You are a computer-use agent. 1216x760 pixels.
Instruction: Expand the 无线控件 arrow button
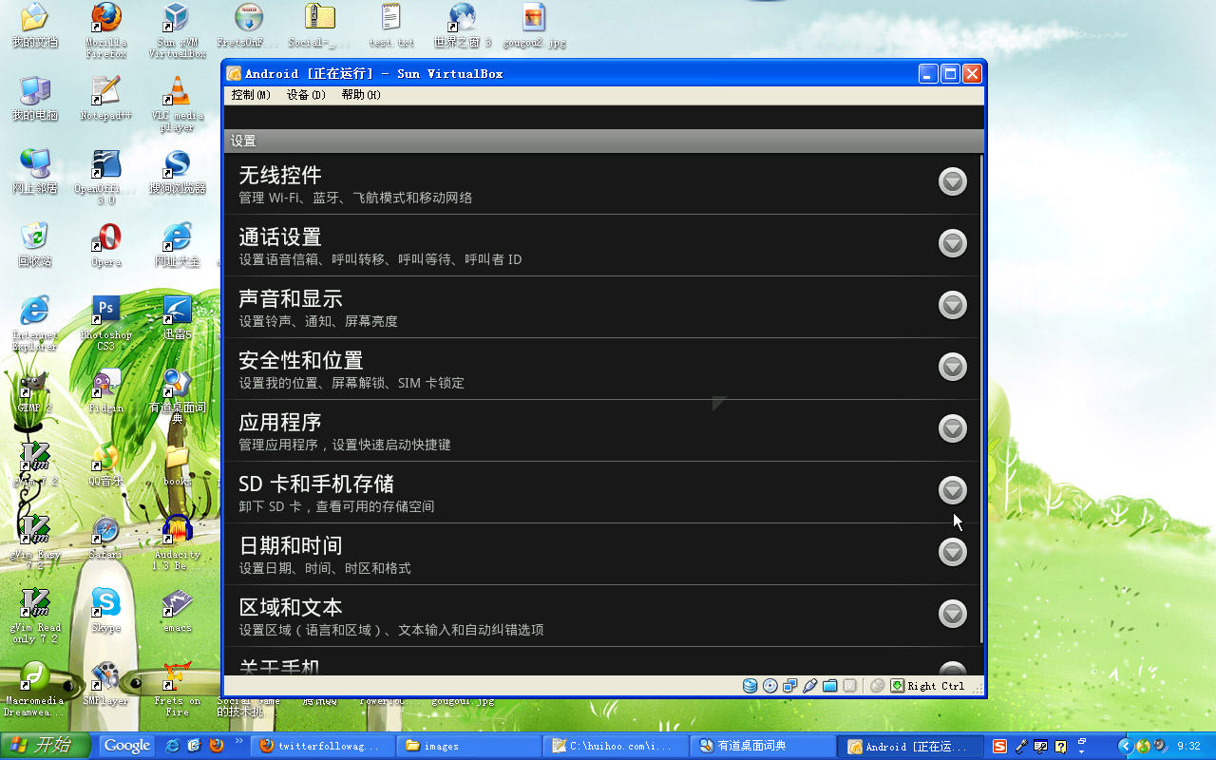(952, 181)
